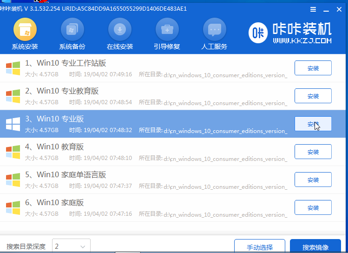
Task: Select row title 1、Win10 专业工作站版
Action: pos(66,63)
